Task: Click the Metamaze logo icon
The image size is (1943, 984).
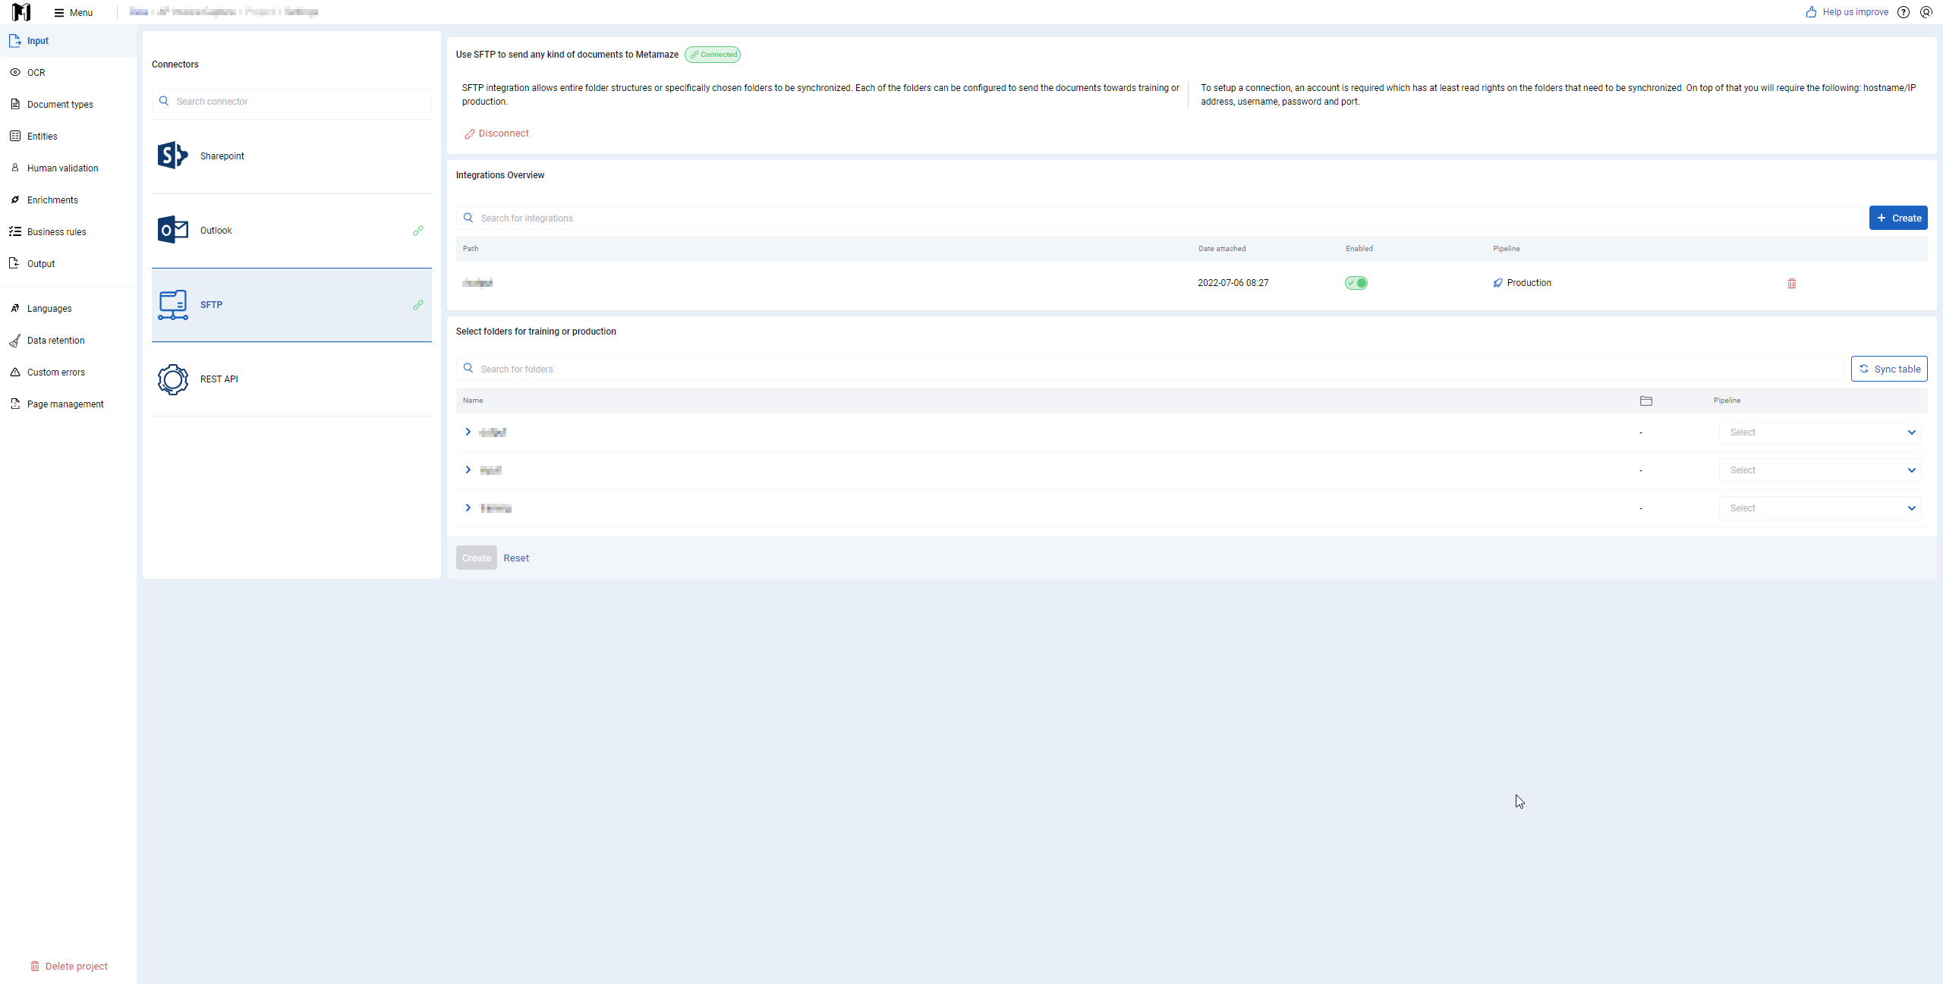Action: tap(21, 12)
